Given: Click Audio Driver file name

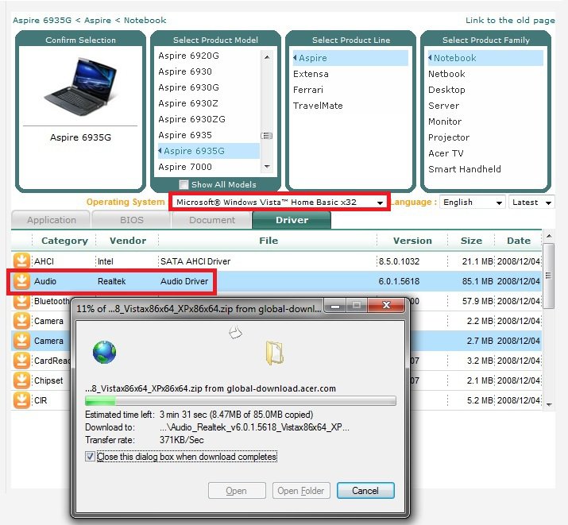Looking at the screenshot, I should 184,281.
